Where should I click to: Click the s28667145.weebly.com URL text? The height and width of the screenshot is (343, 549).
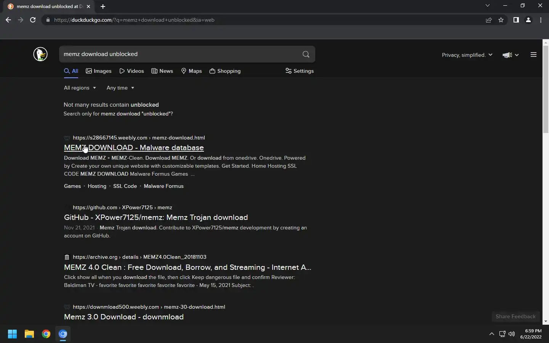click(x=139, y=138)
